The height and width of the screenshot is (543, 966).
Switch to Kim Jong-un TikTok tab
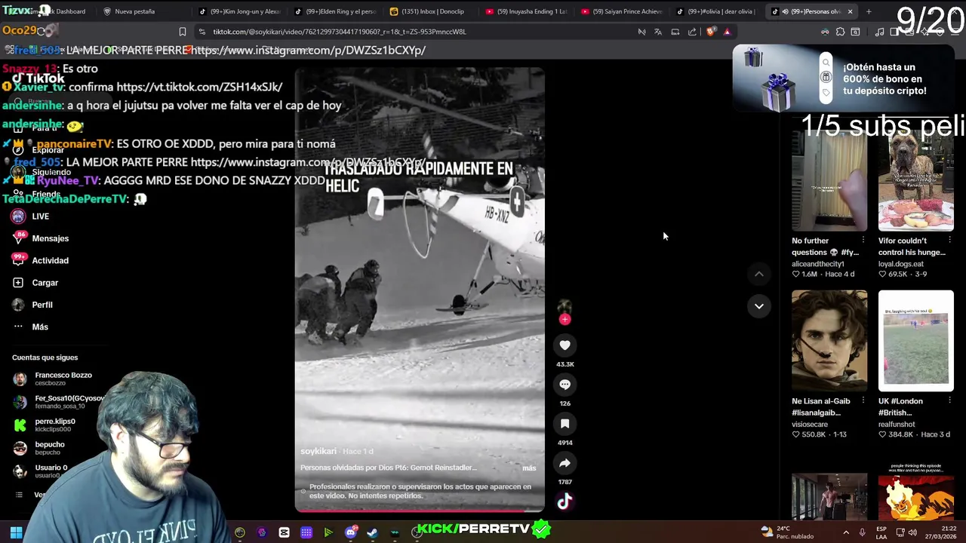240,11
